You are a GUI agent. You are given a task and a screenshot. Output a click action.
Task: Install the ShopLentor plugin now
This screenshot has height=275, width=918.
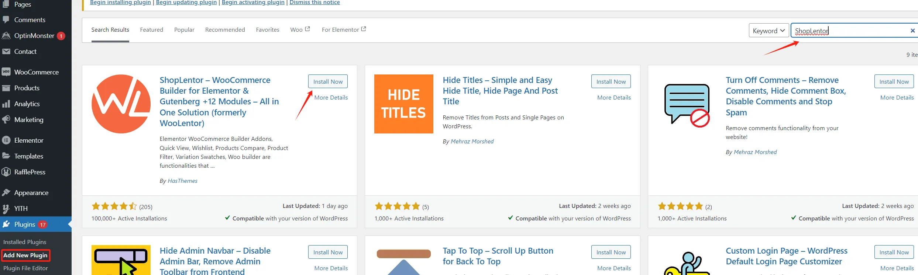[328, 81]
